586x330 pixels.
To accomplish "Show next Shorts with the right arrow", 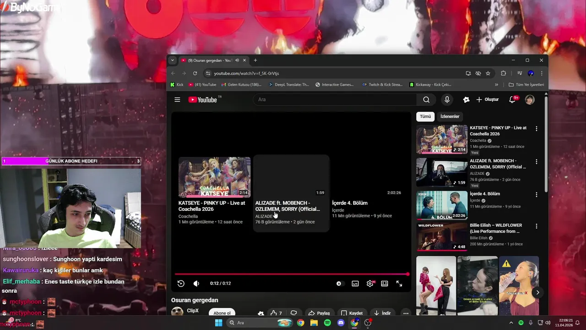I will click(x=537, y=292).
